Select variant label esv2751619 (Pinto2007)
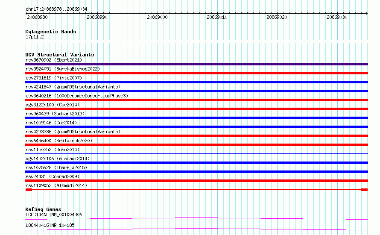This screenshot has width=380, height=235. tap(54, 78)
